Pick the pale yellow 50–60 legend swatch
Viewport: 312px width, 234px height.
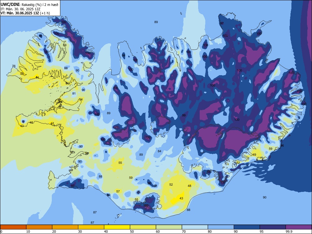pyautogui.click(x=143, y=227)
